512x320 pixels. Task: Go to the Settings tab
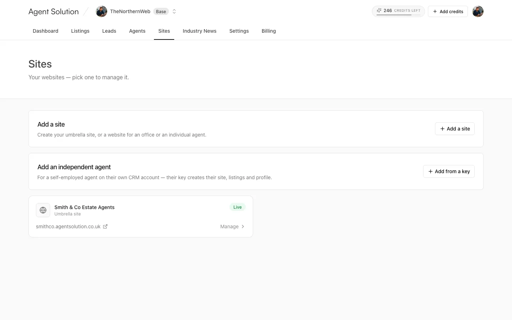pos(239,31)
